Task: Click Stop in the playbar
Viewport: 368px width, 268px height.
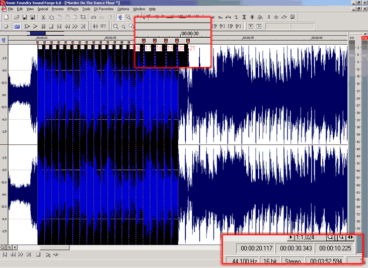Action: tap(38, 254)
